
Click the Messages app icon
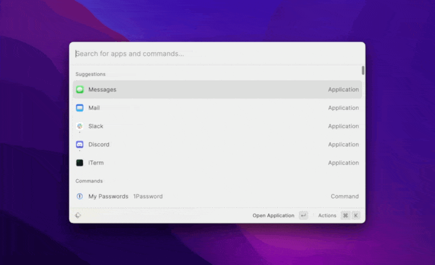(79, 90)
